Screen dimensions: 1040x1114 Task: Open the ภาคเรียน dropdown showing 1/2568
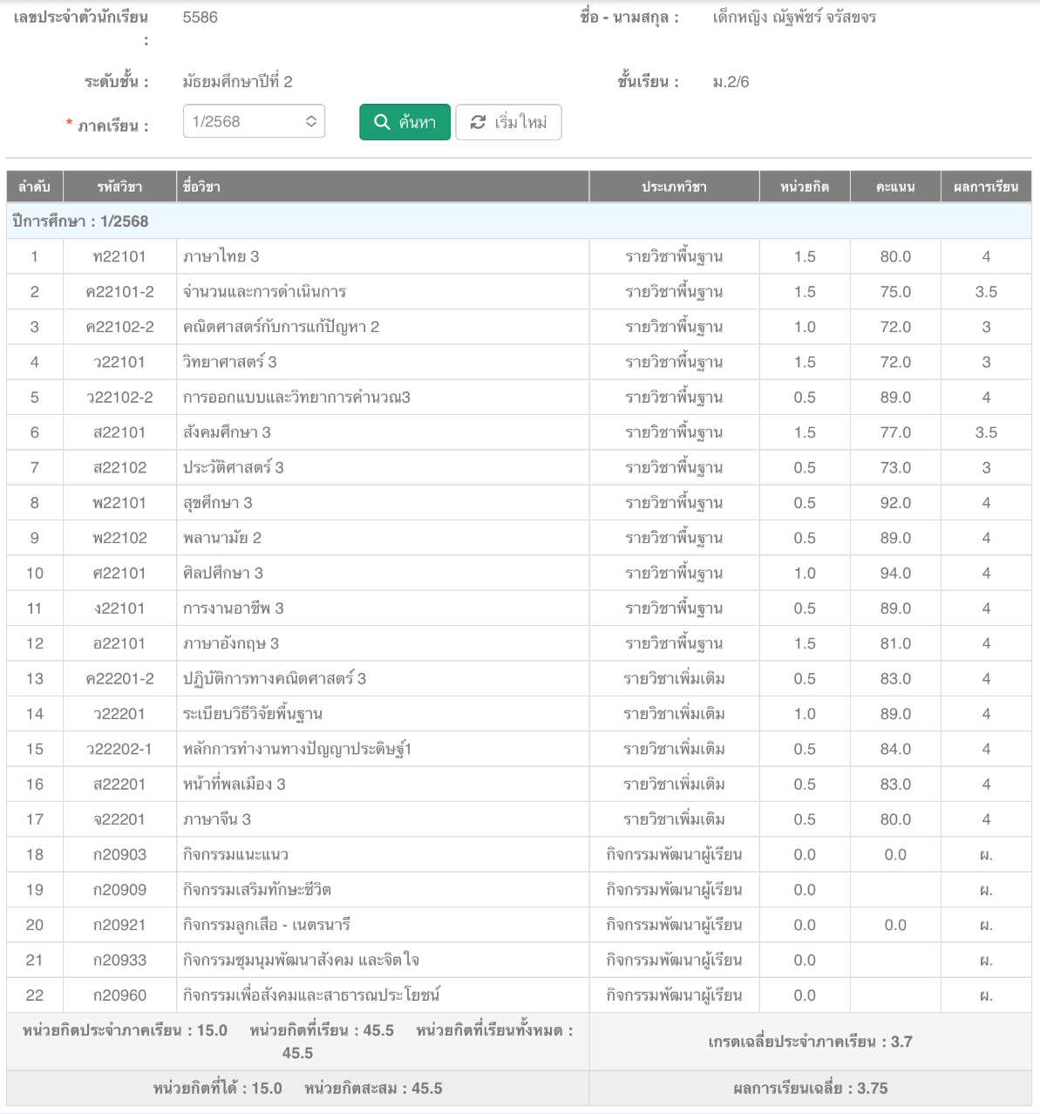point(254,122)
